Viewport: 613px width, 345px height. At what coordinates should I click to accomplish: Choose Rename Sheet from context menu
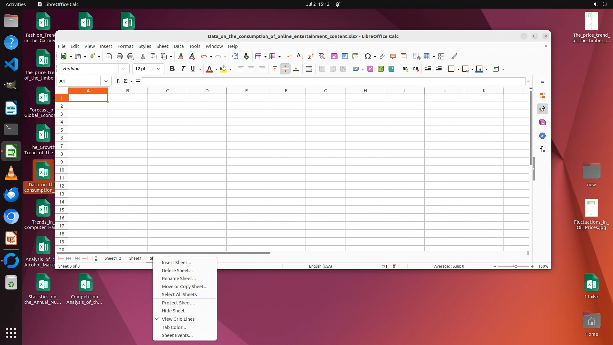[x=178, y=278]
